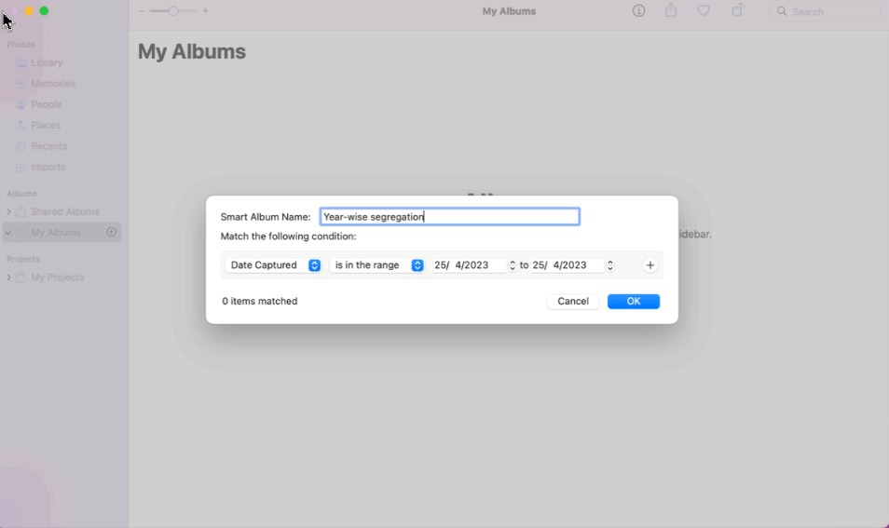Viewport: 889px width, 528px height.
Task: Click the Imports icon in sidebar
Action: tap(21, 168)
